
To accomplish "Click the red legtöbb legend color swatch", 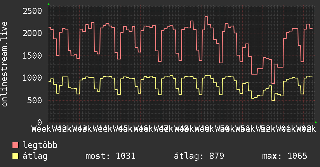I will point(16,146).
